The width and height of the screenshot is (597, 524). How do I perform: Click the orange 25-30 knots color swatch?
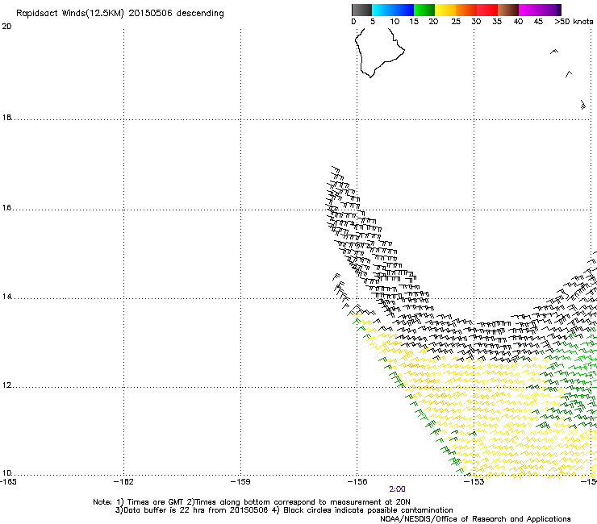pos(466,10)
